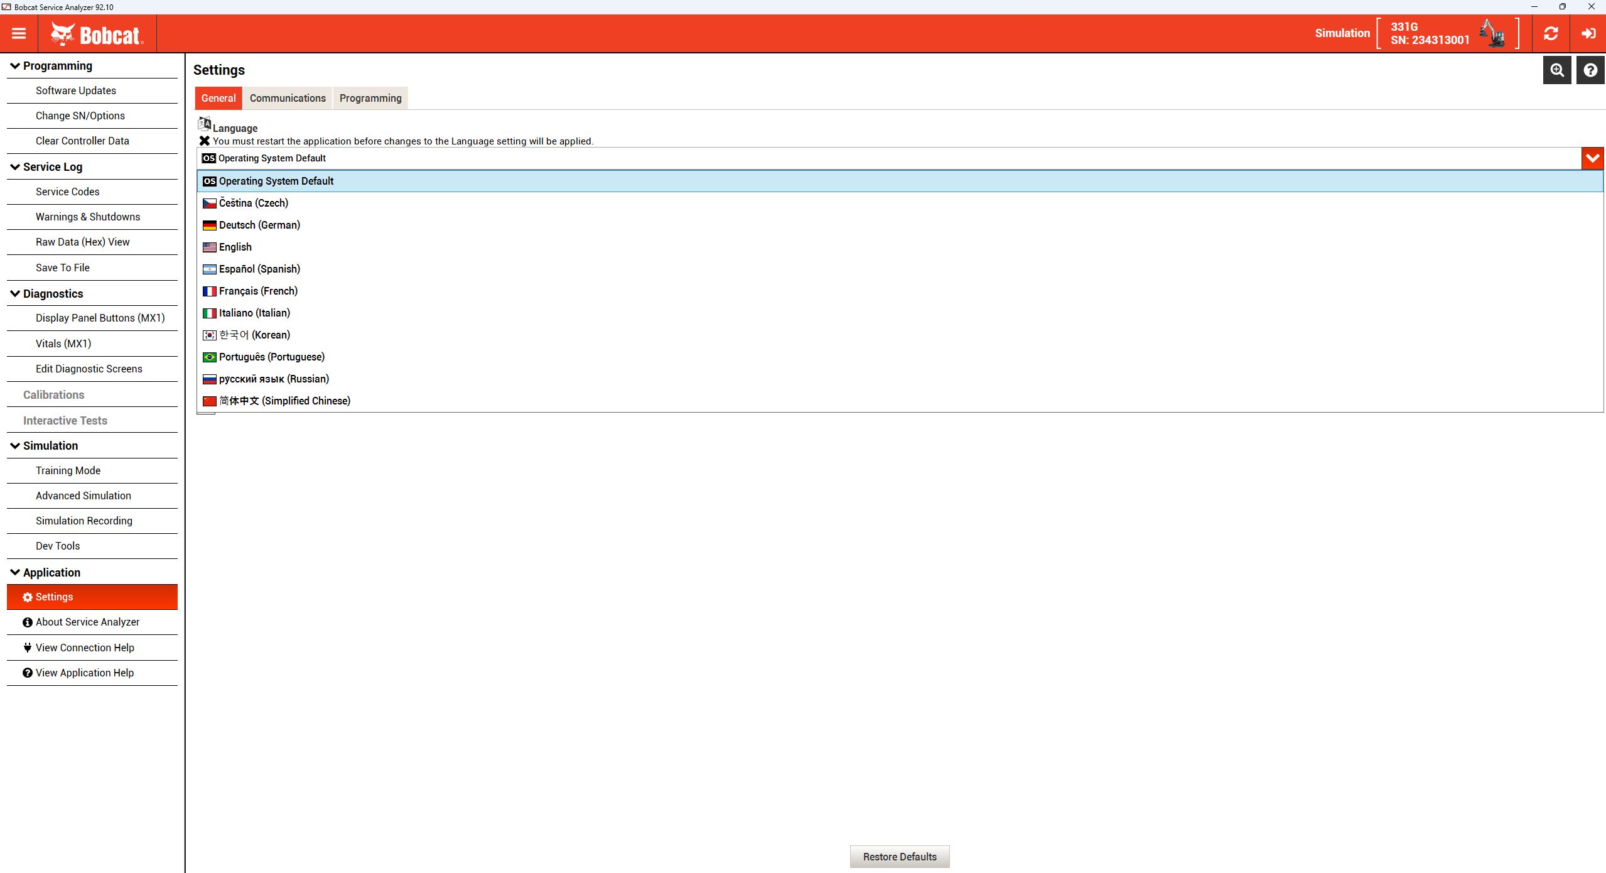1606x873 pixels.
Task: Click the refresh connection icon
Action: 1551,33
